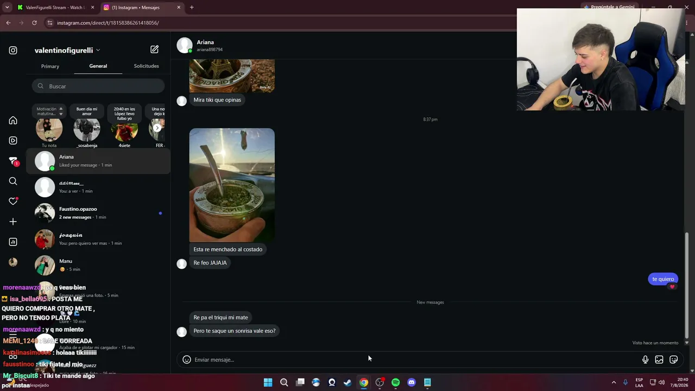Open the Dashboard chart icon in the sidebar
This screenshot has width=695, height=391.
(13, 242)
